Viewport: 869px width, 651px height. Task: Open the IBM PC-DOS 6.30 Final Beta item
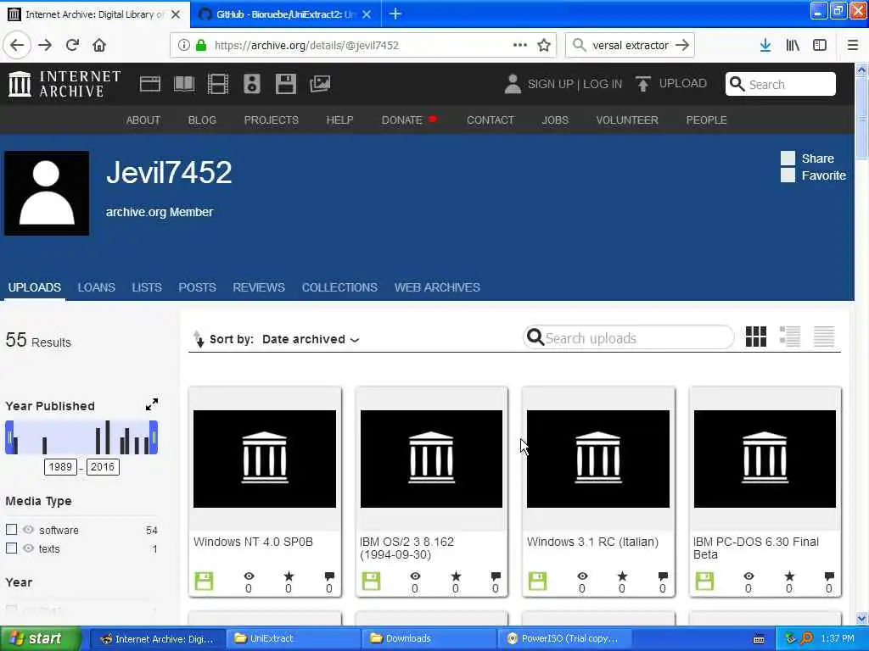pyautogui.click(x=765, y=492)
